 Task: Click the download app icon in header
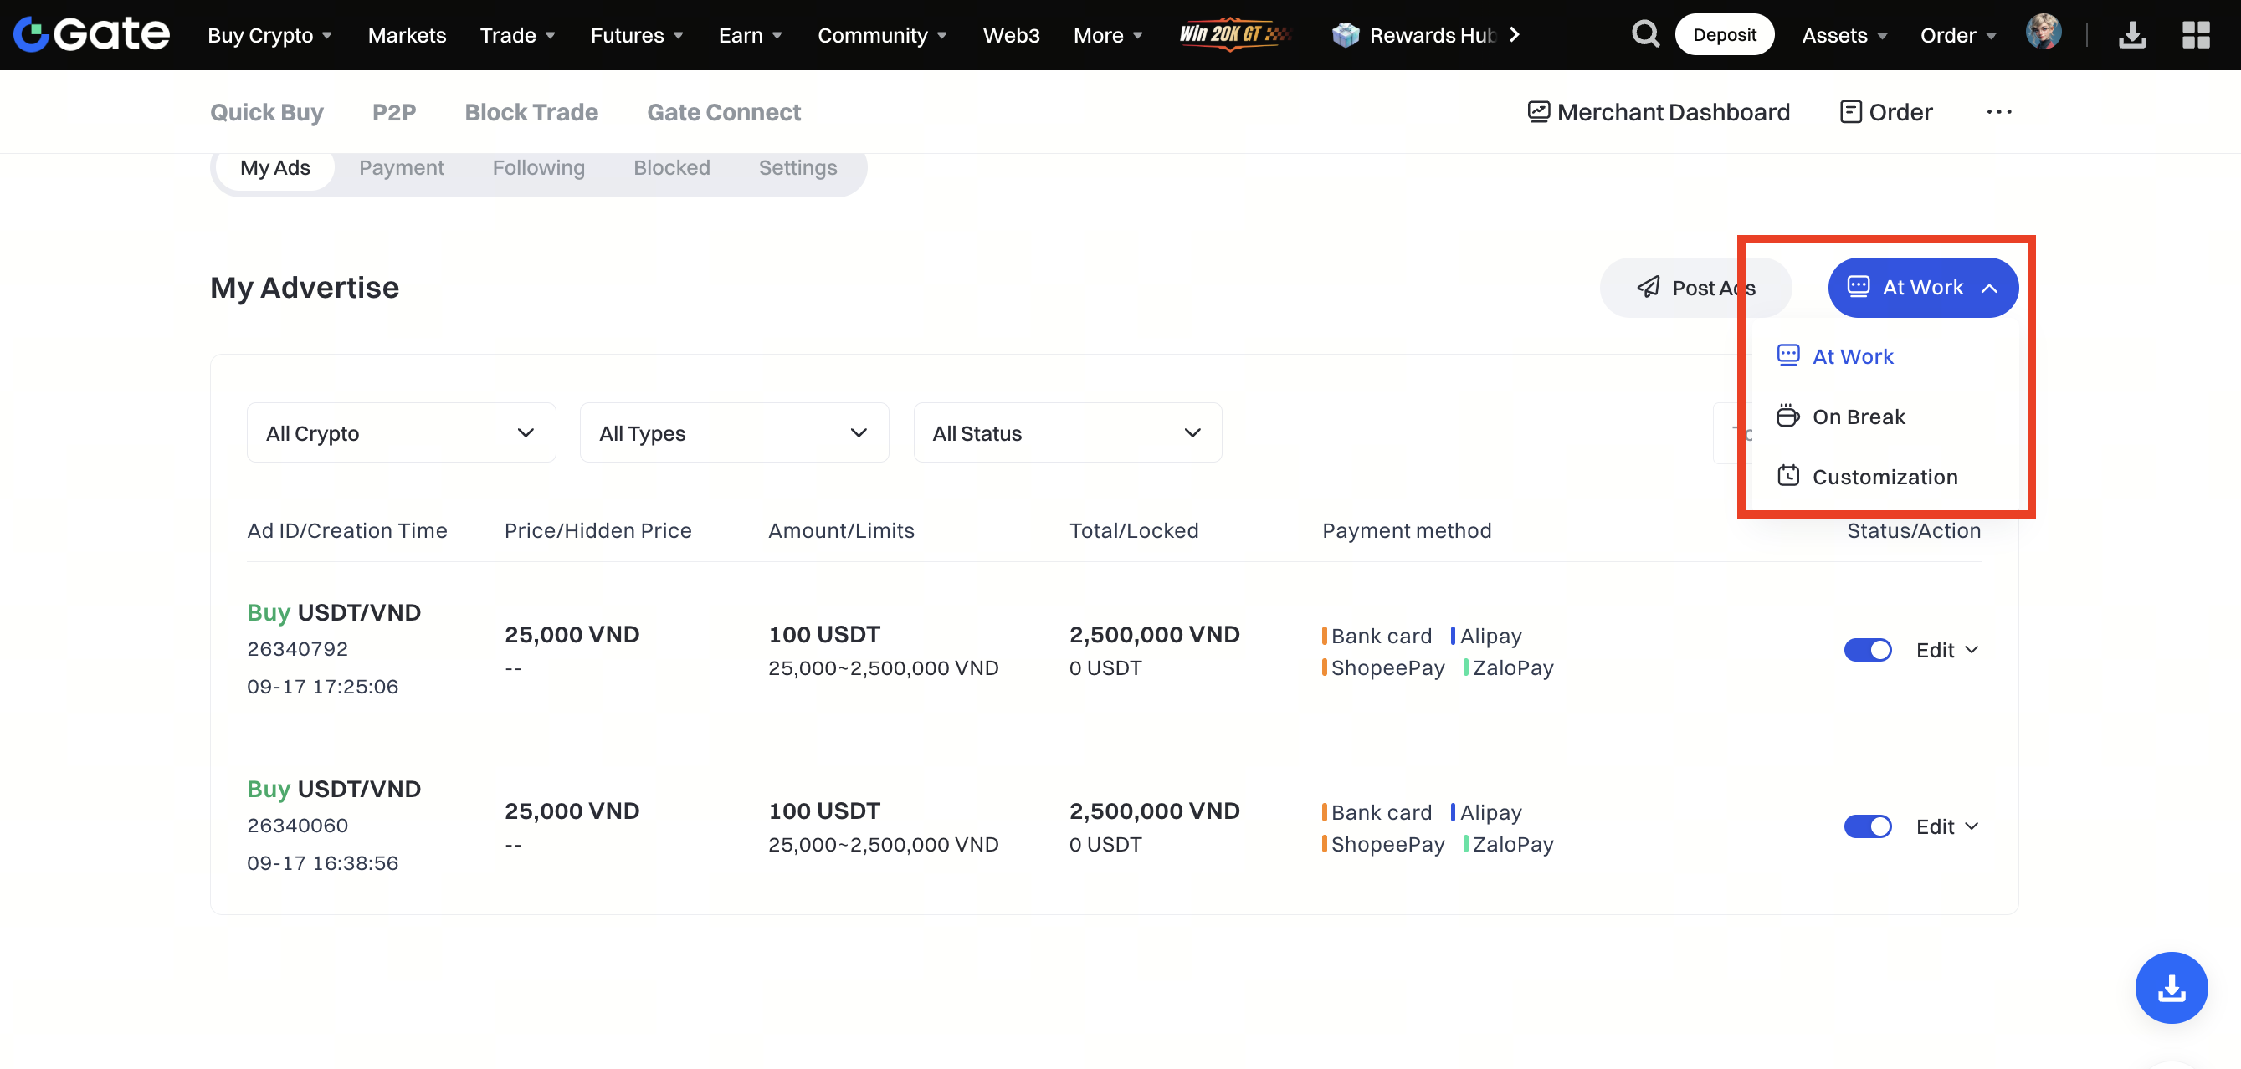(2131, 35)
